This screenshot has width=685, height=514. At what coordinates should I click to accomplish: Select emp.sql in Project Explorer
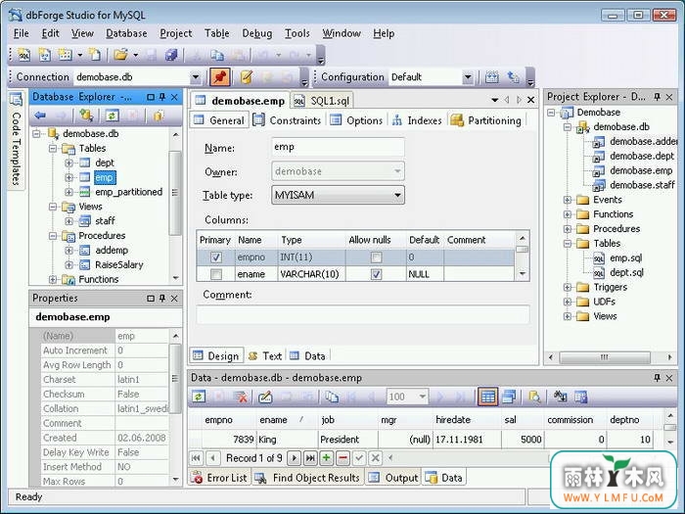tap(625, 258)
